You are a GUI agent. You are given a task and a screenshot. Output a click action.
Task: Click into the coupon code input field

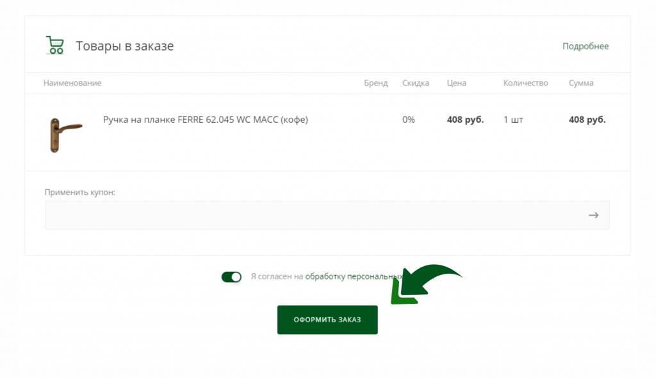coord(314,216)
